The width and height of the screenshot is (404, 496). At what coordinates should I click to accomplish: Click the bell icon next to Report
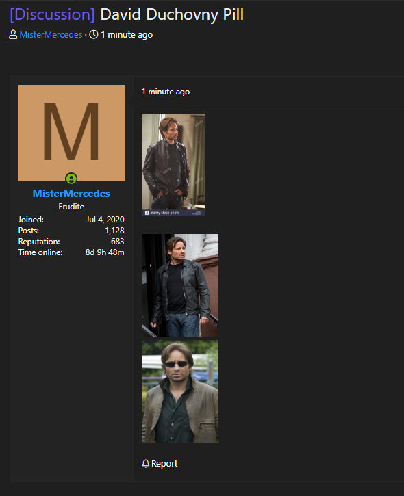point(145,463)
